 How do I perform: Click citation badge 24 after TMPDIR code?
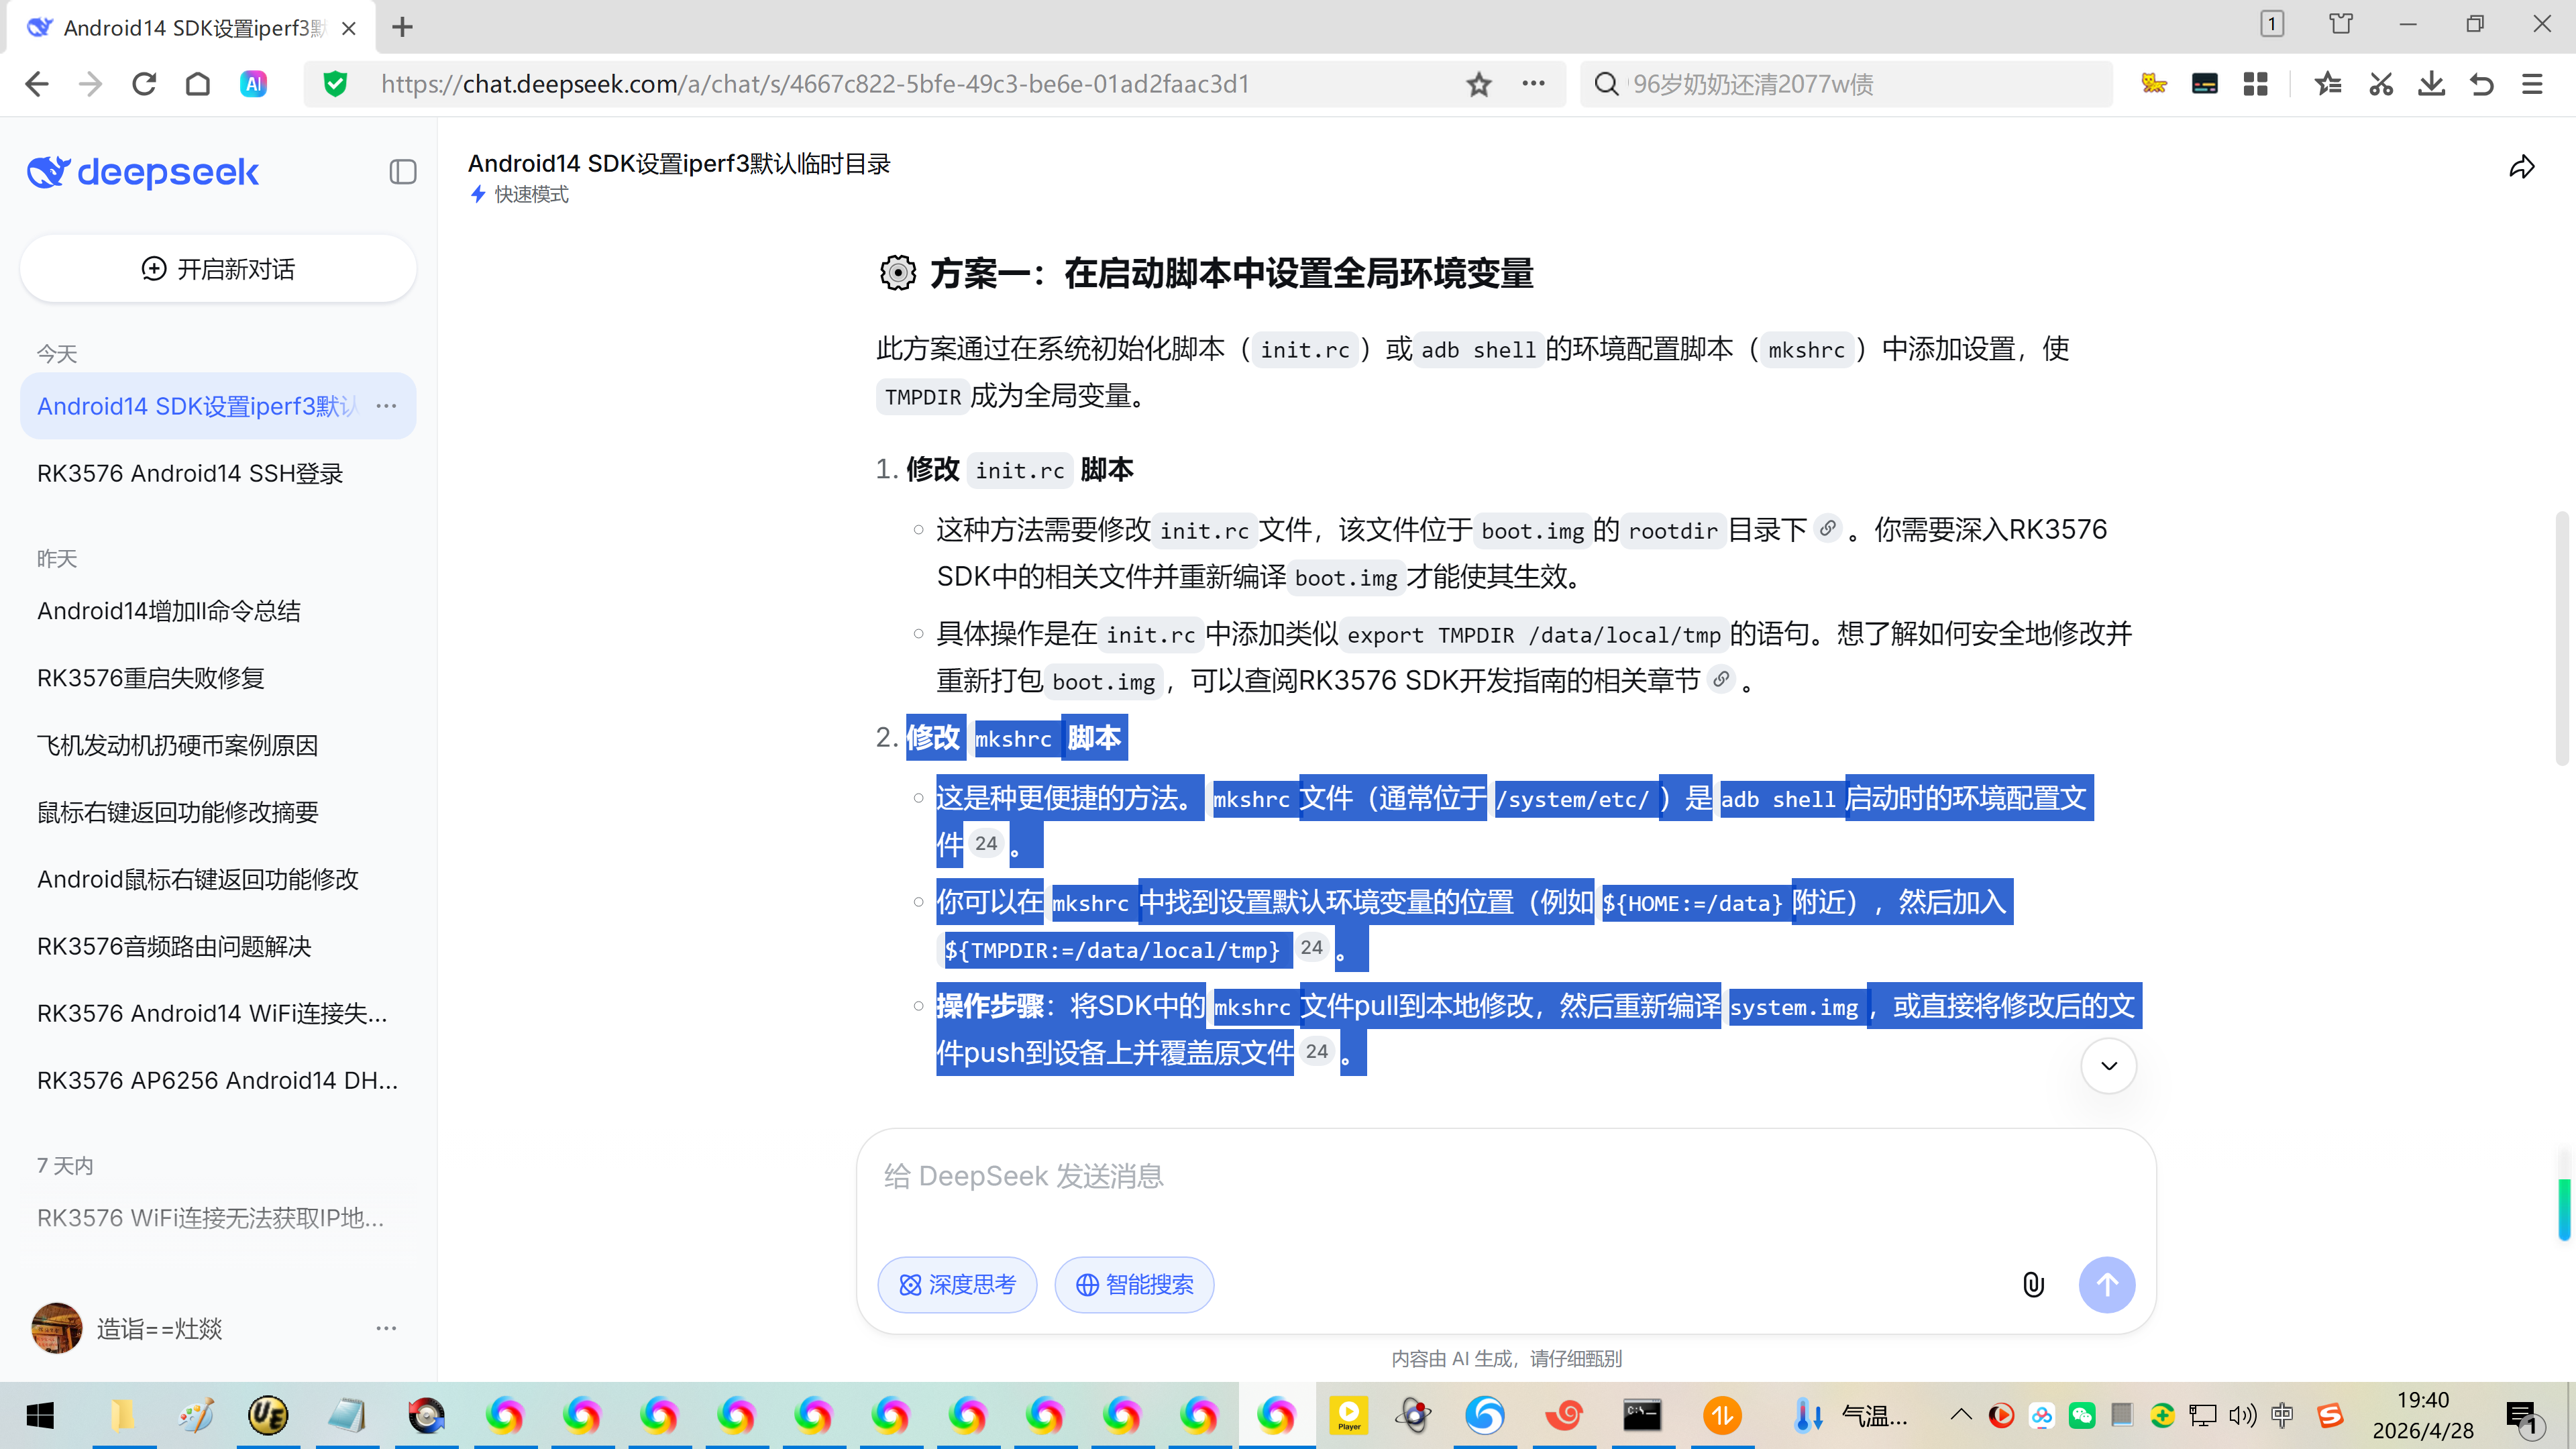click(x=1311, y=948)
